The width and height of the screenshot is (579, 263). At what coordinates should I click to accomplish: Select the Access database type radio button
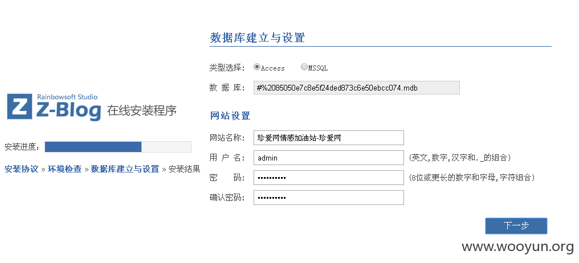coord(256,67)
